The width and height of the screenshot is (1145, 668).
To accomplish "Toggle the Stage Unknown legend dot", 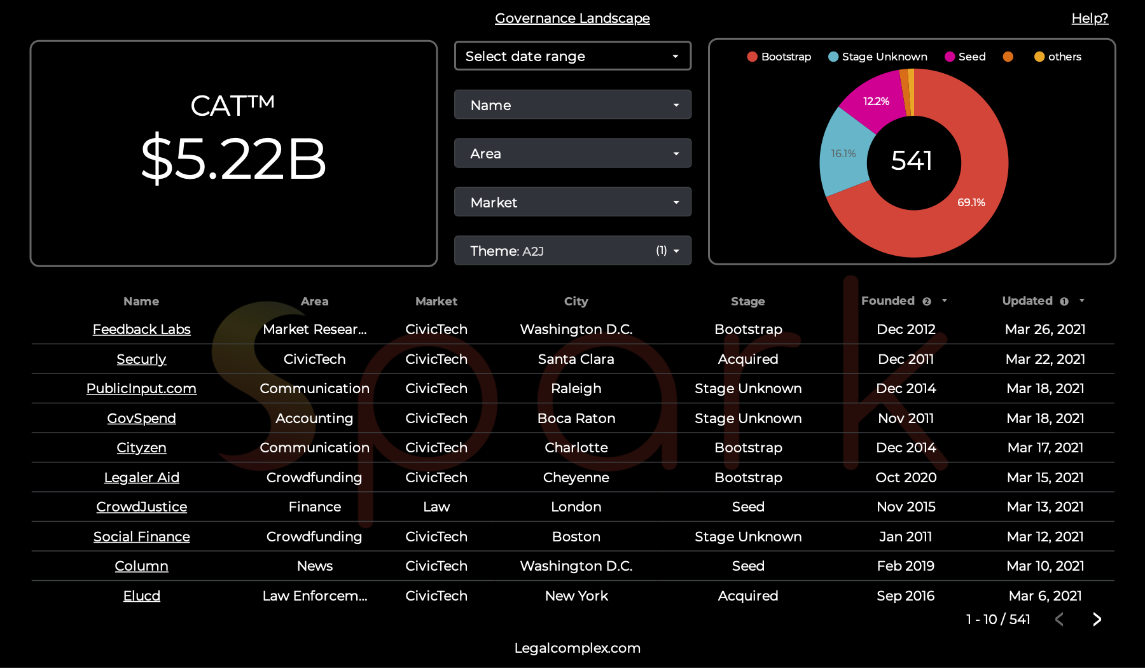I will click(x=833, y=57).
